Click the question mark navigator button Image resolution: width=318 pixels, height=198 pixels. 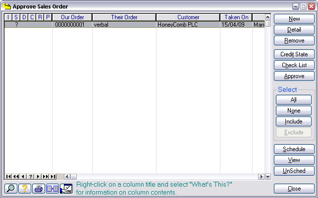30,177
